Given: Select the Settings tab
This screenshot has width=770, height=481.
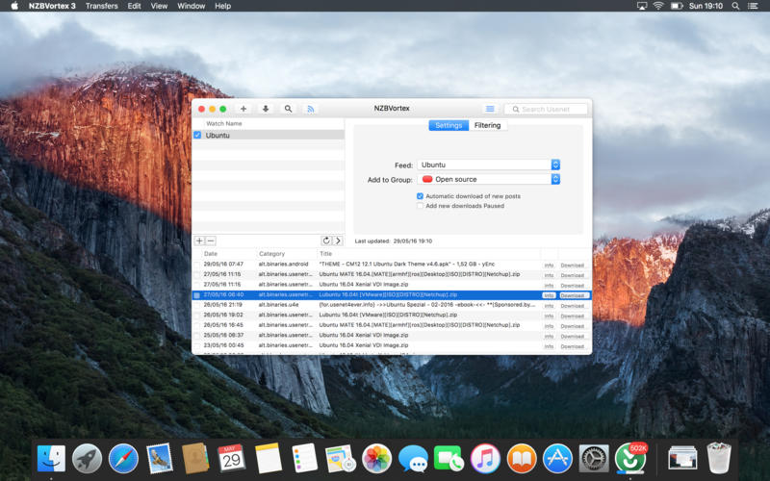Looking at the screenshot, I should click(449, 125).
